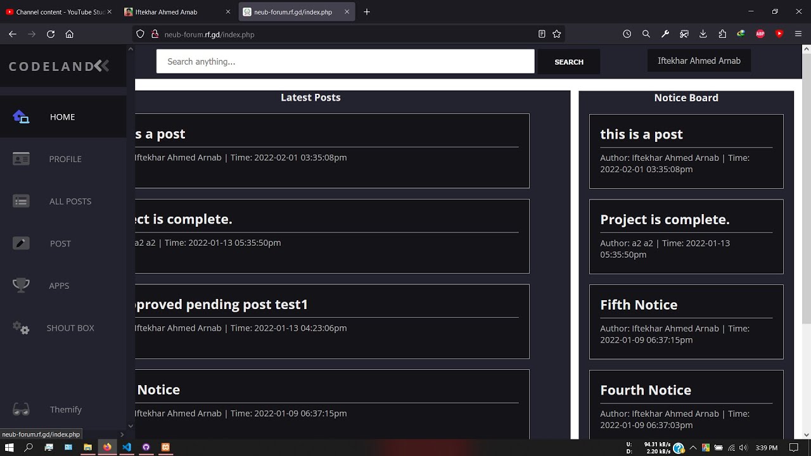Switch to Iftekhar Ahmed Arnab tab
The height and width of the screenshot is (456, 811).
point(179,12)
